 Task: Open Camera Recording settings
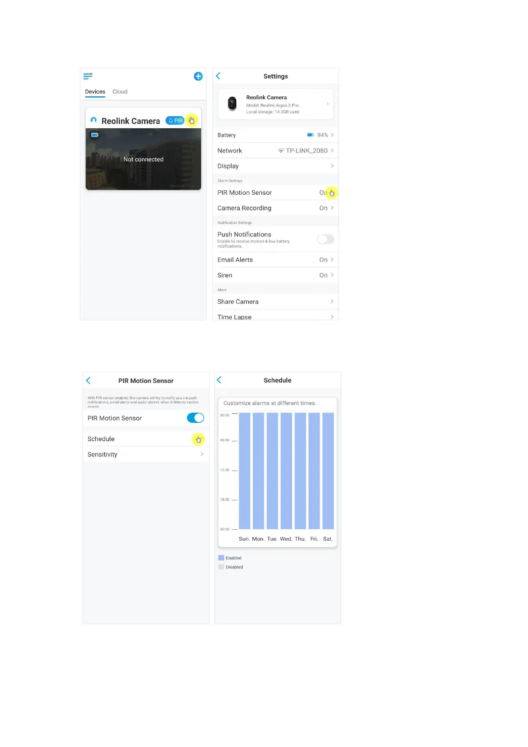(275, 208)
